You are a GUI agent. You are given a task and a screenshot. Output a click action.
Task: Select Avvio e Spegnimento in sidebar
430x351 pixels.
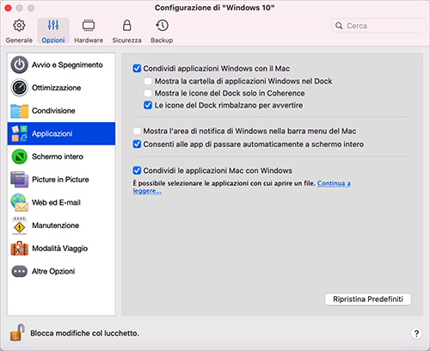point(67,65)
